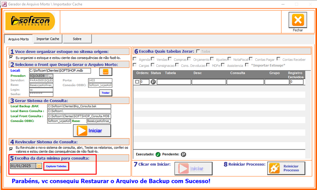Click the green Executado checkmark icon
317x190 pixels.
[158, 155]
